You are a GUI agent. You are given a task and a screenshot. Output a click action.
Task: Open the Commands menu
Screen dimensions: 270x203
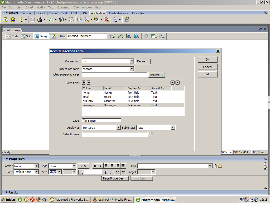click(64, 7)
